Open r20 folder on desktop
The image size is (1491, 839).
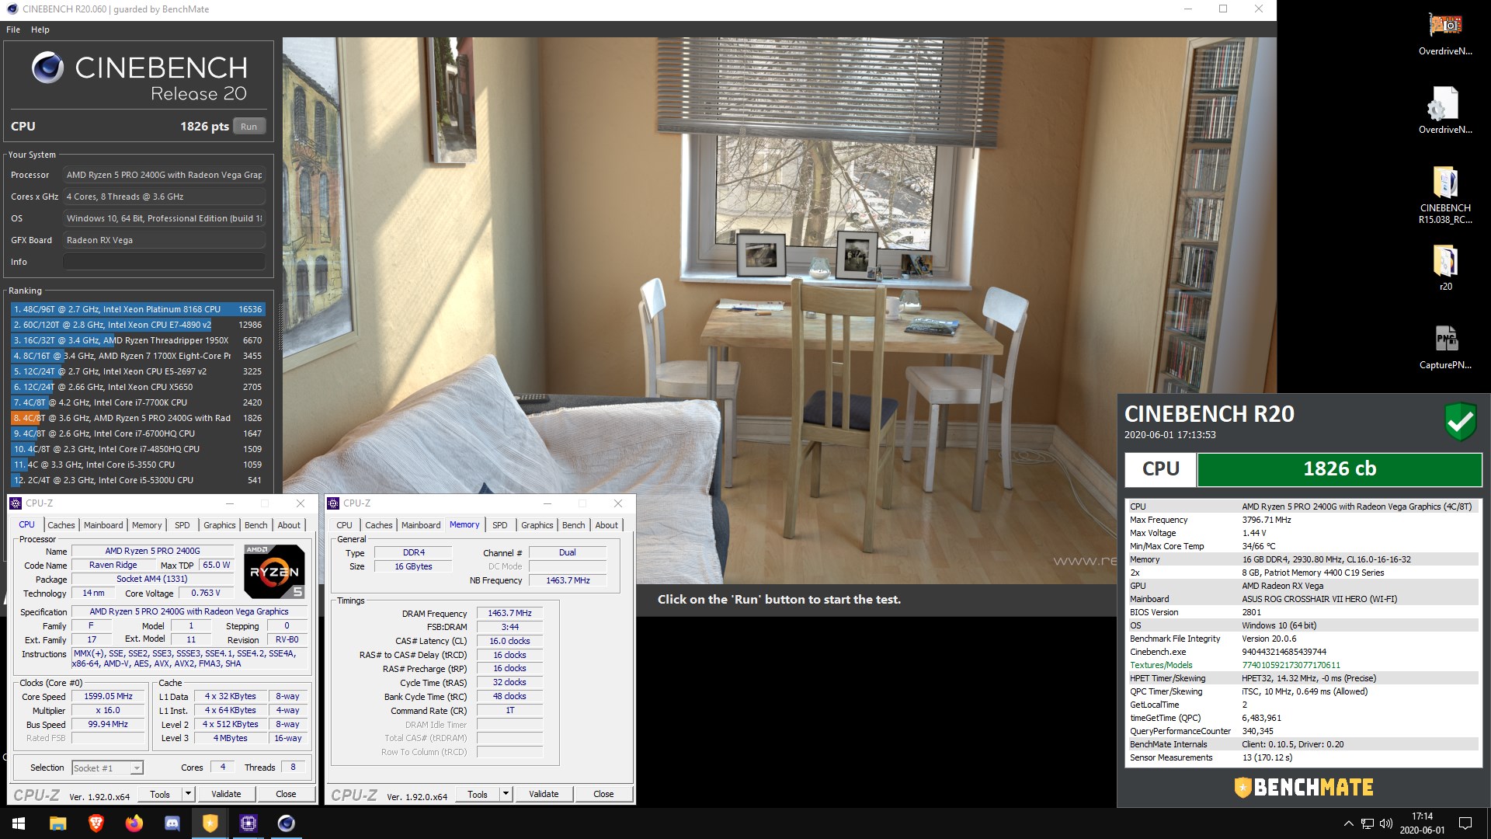click(x=1445, y=261)
